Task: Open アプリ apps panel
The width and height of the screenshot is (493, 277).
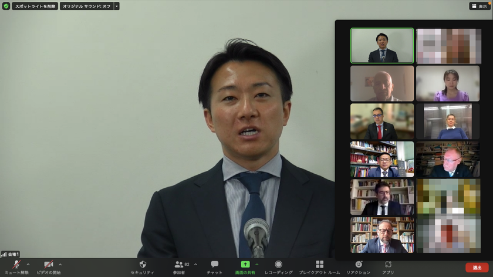Action: coord(388,267)
